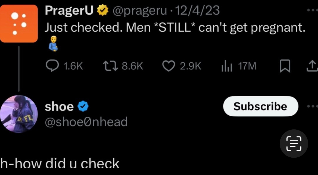The height and width of the screenshot is (175, 318).
Task: Open PragerU's orange profile avatar
Action: tap(19, 24)
